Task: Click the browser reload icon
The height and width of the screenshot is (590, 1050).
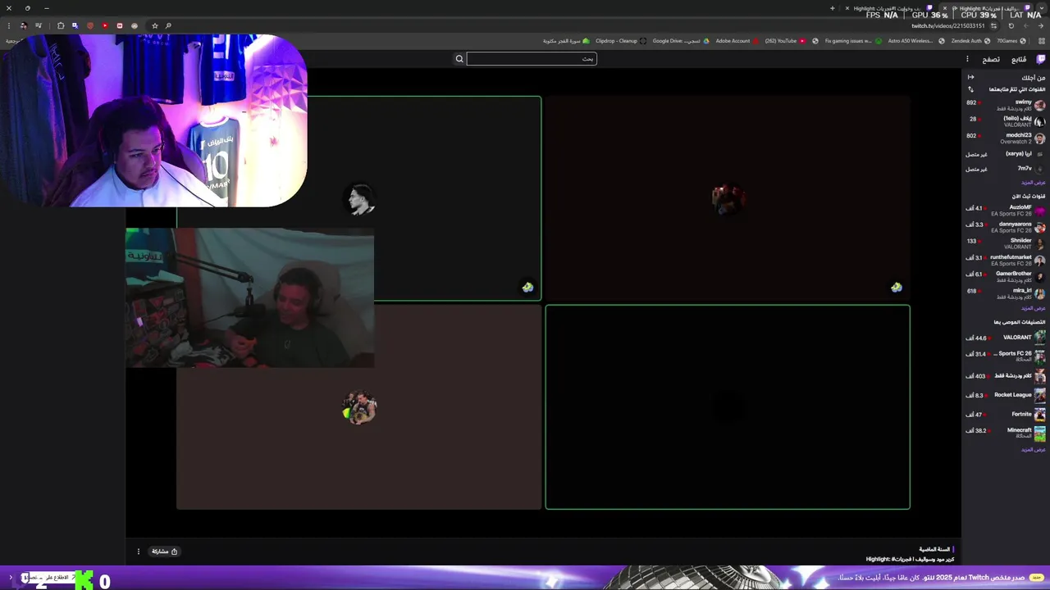Action: point(1011,25)
